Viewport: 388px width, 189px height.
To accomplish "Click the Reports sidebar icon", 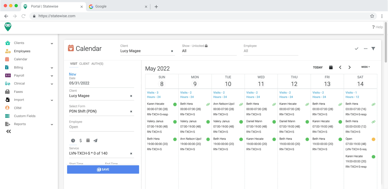I will (x=8, y=124).
